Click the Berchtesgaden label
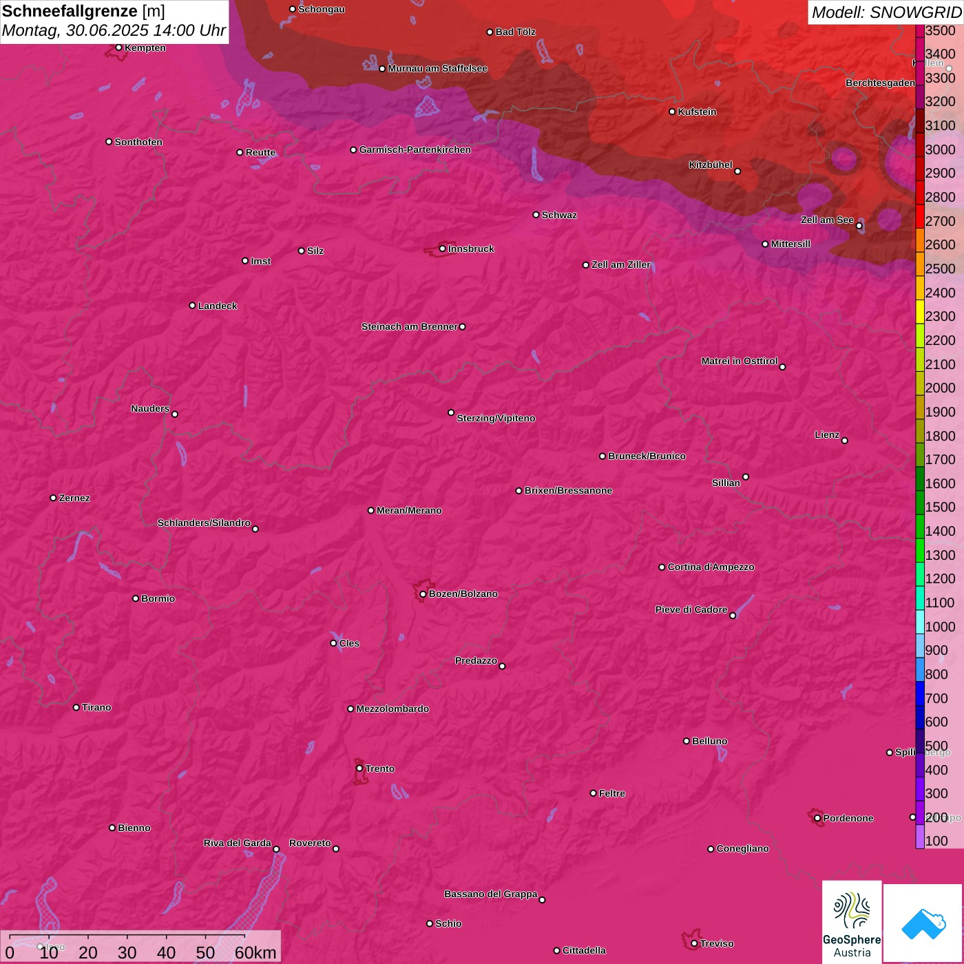This screenshot has width=964, height=964. pyautogui.click(x=881, y=83)
